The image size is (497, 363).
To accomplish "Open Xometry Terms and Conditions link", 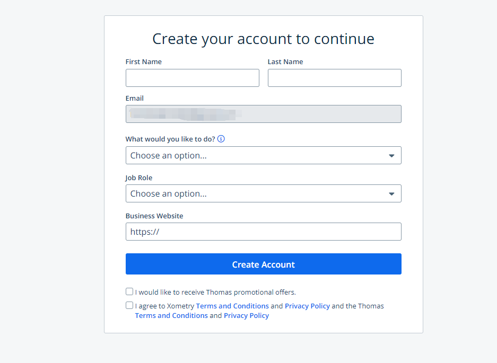I will coord(232,306).
